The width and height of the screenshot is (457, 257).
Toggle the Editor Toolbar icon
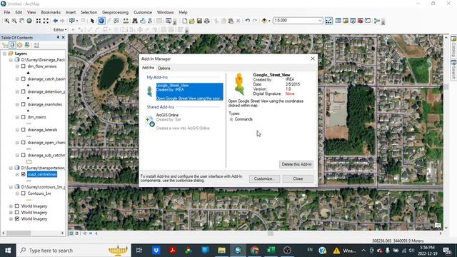328,21
